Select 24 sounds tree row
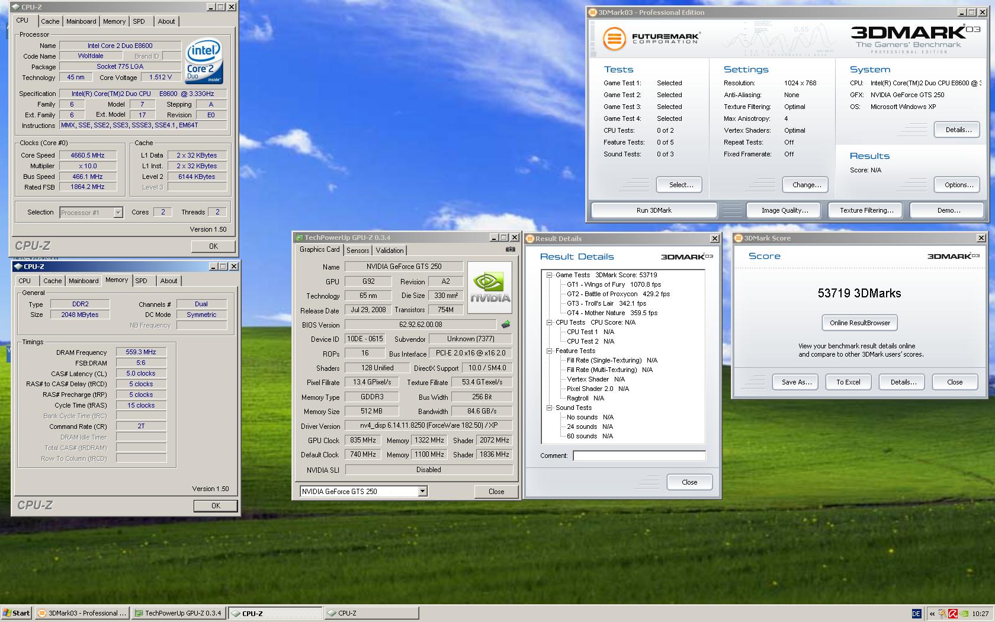Screen dimensions: 995x622 pyautogui.click(x=590, y=427)
